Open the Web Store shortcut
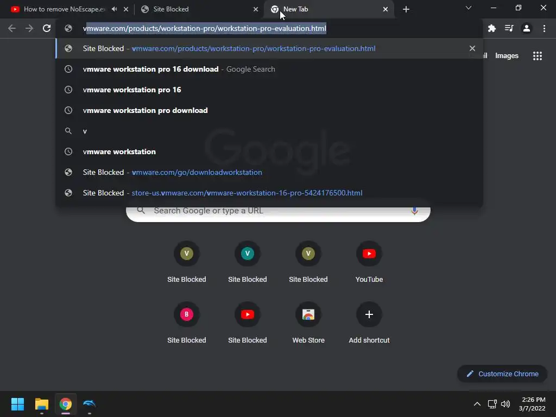The height and width of the screenshot is (417, 556). point(308,323)
